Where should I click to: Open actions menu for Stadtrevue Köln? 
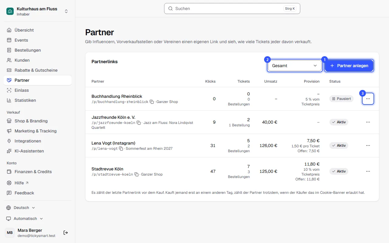coord(368,171)
